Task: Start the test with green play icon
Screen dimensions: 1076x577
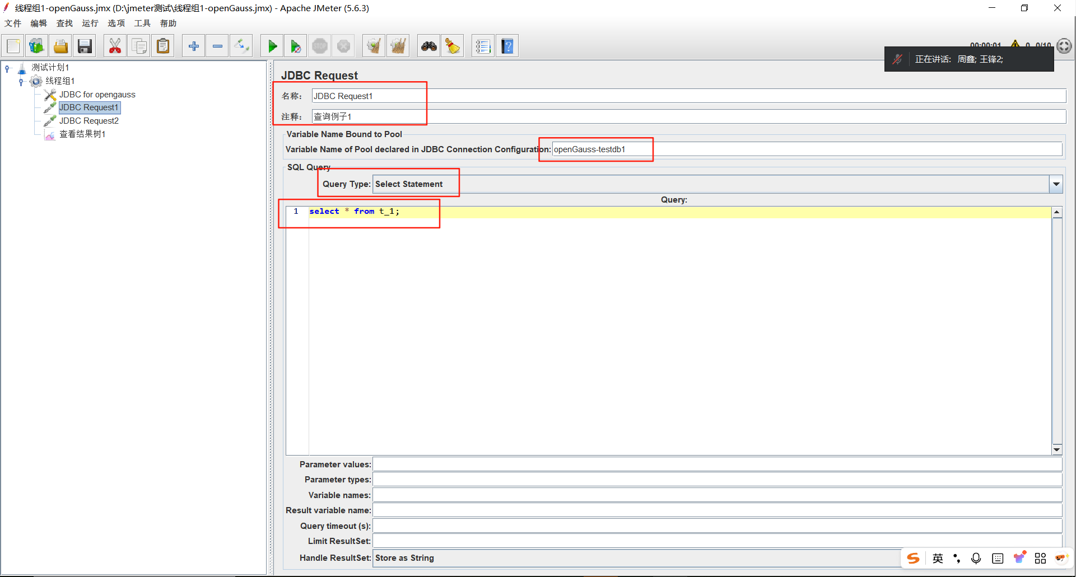Action: tap(272, 46)
